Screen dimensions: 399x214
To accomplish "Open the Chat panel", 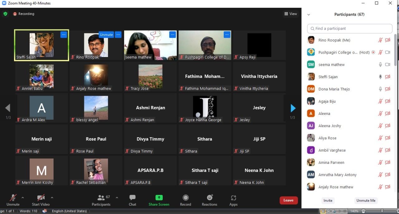I will (x=132, y=200).
